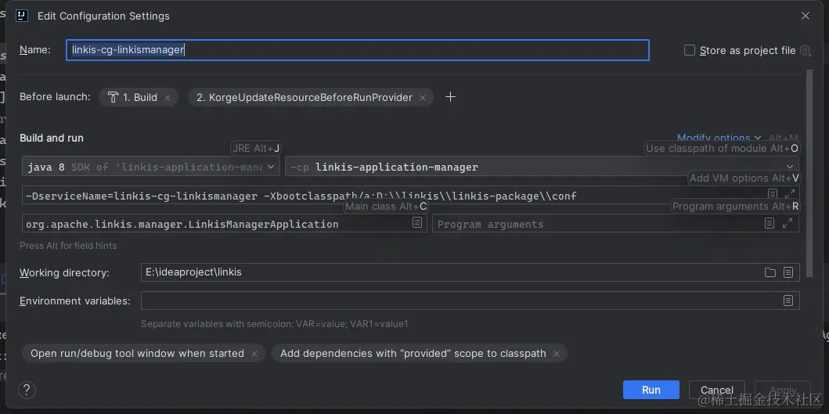829x414 pixels.
Task: Remove Add dependencies with provided scope option
Action: click(x=557, y=354)
